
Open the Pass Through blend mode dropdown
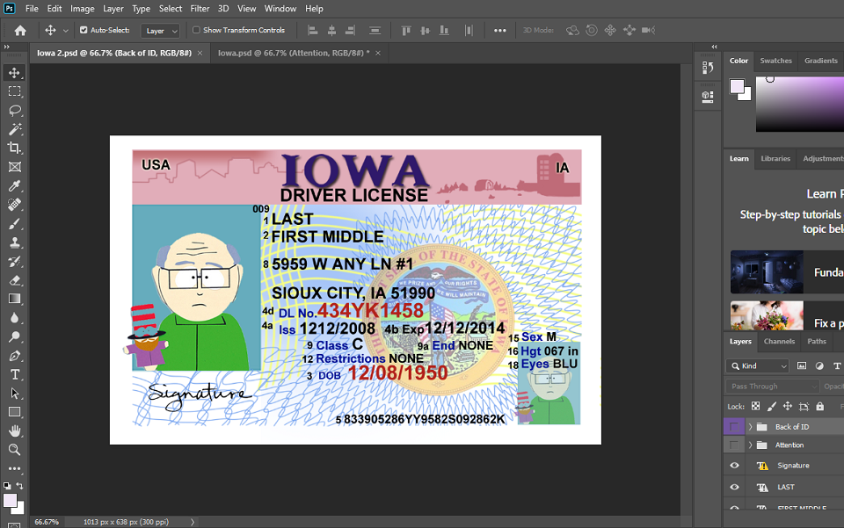coord(772,386)
